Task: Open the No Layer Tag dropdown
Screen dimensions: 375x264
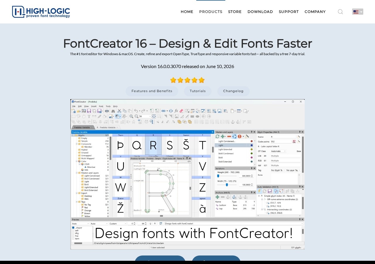Action: (293, 170)
